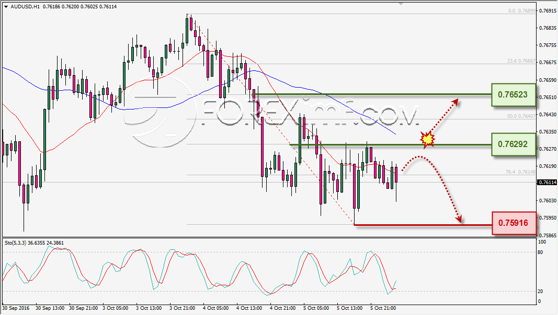This screenshot has height=315, width=558.
Task: Click the stochastic 80 level label
Action: click(x=540, y=252)
